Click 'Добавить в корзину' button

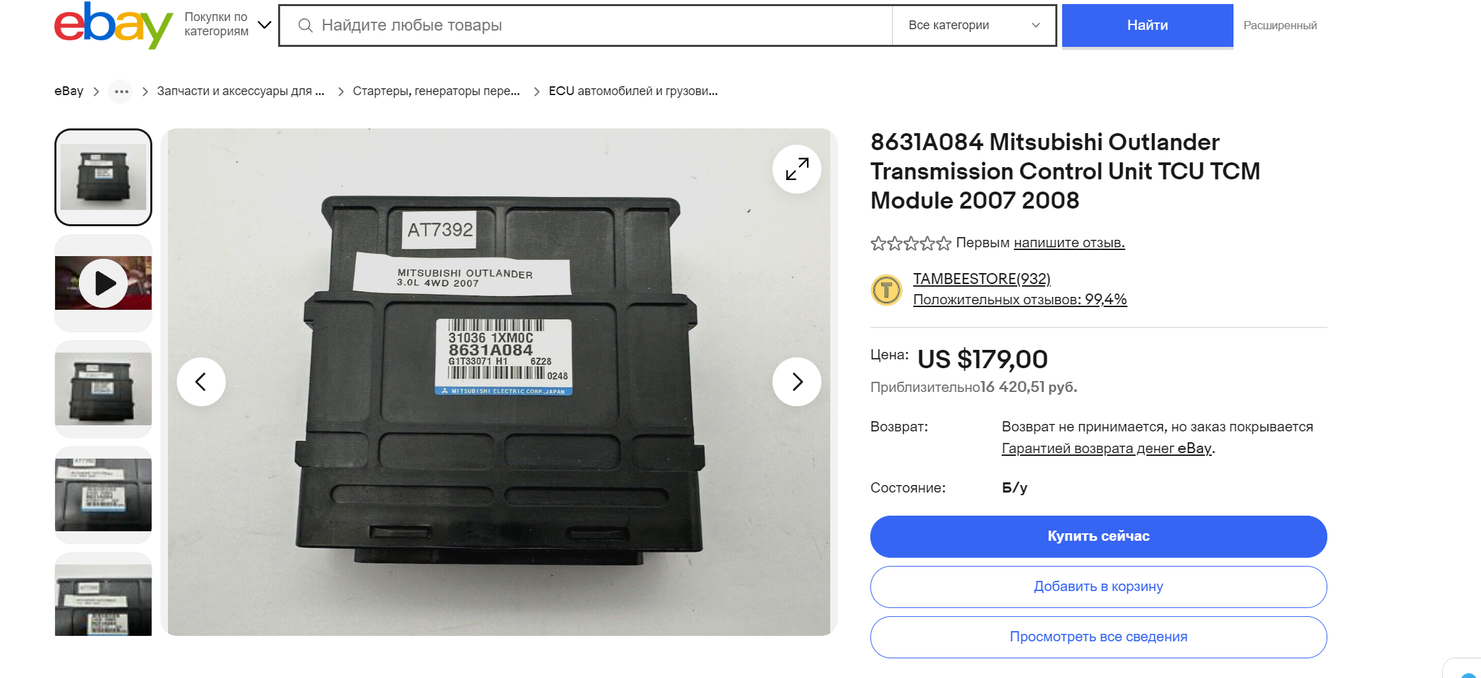[x=1098, y=586]
